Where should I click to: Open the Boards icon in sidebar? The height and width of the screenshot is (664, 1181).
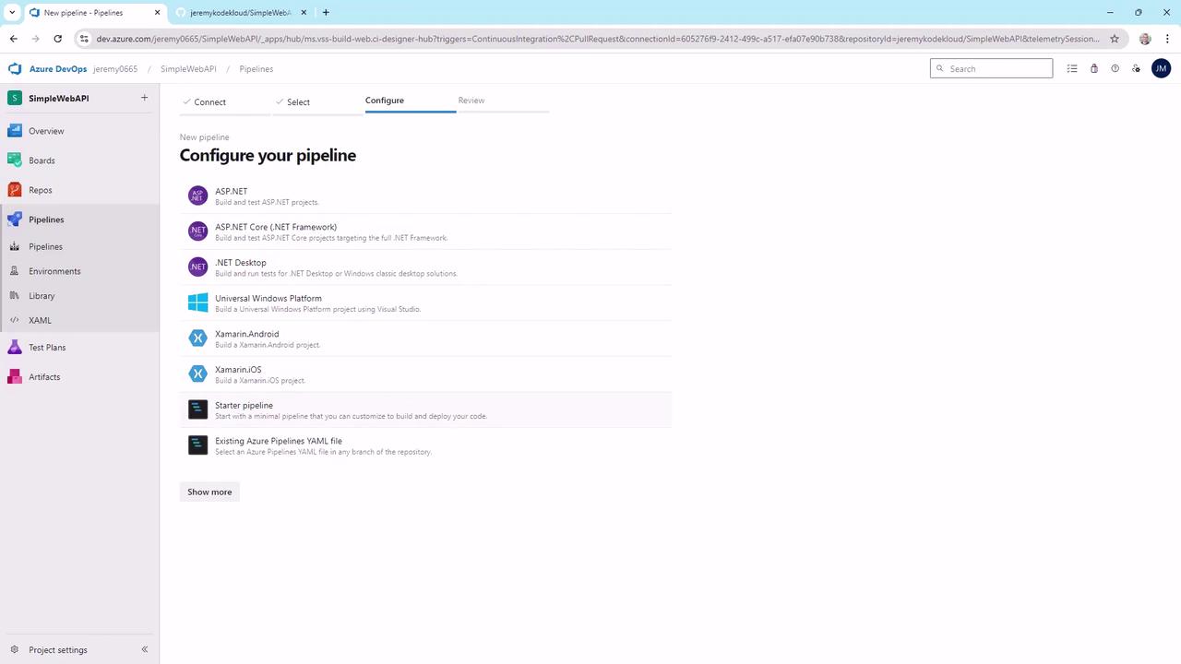14,160
